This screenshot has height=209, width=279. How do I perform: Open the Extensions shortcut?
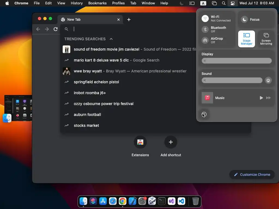coord(140,146)
